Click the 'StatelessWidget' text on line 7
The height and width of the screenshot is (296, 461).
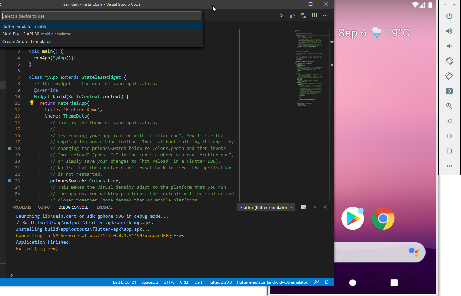(x=101, y=77)
